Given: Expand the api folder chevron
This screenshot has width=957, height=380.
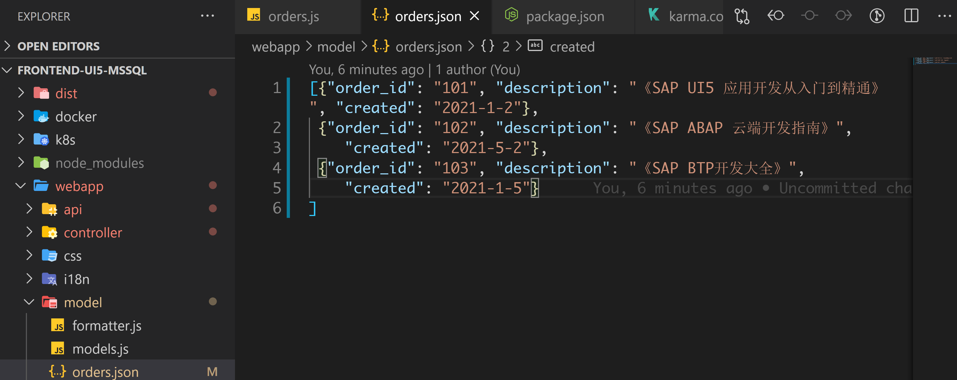Looking at the screenshot, I should tap(30, 209).
